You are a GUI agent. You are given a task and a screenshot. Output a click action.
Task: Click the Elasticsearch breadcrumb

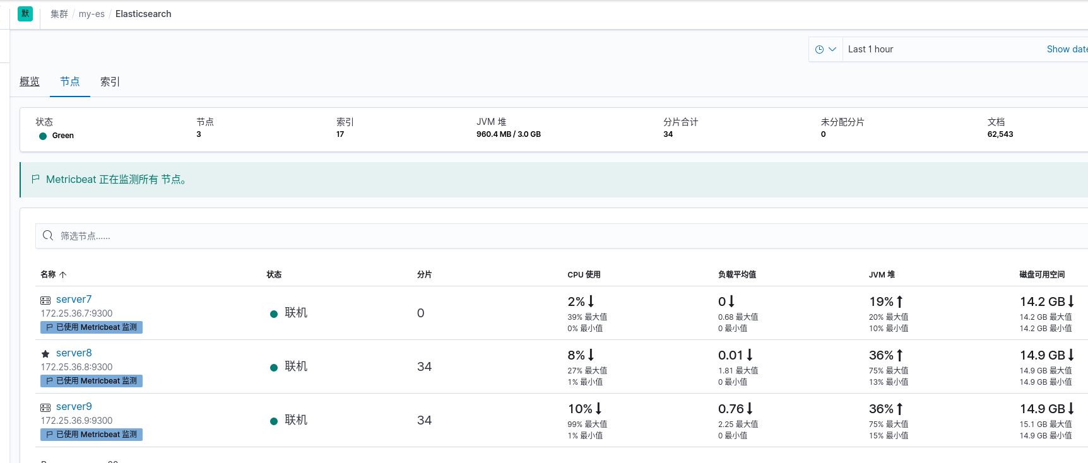coord(143,14)
